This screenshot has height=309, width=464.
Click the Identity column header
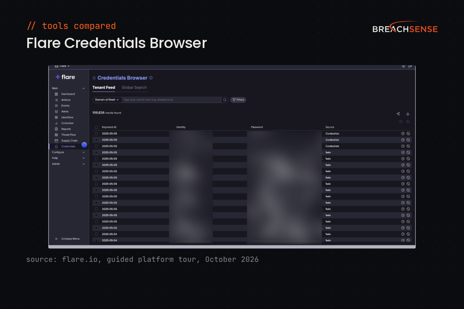click(181, 127)
